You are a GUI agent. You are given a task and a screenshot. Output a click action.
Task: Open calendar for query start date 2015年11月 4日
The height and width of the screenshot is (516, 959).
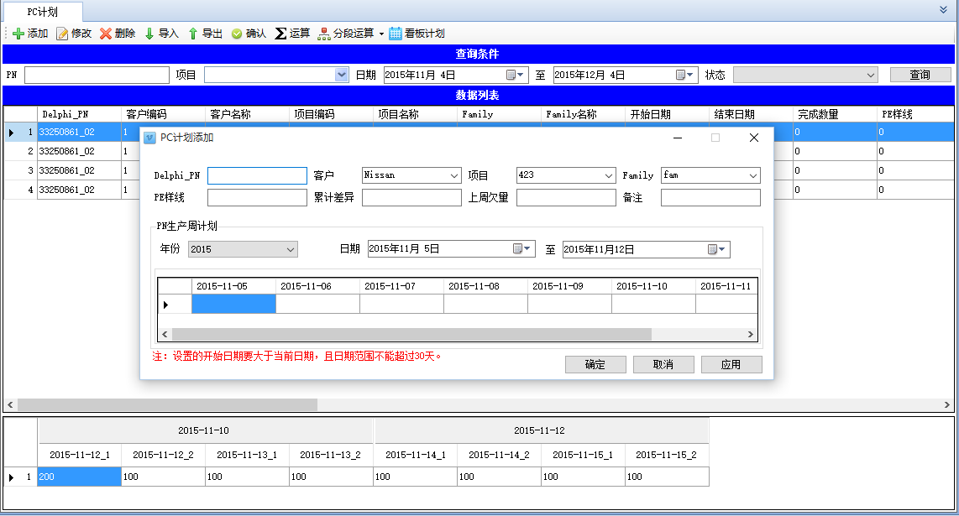pyautogui.click(x=515, y=76)
